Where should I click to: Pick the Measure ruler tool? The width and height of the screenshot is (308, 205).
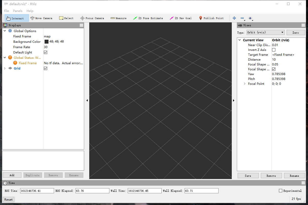pos(119,18)
